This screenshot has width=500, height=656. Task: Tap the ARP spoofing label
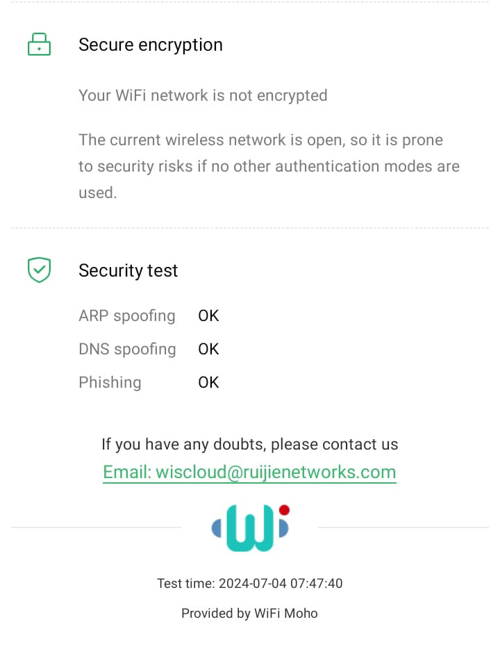[127, 315]
